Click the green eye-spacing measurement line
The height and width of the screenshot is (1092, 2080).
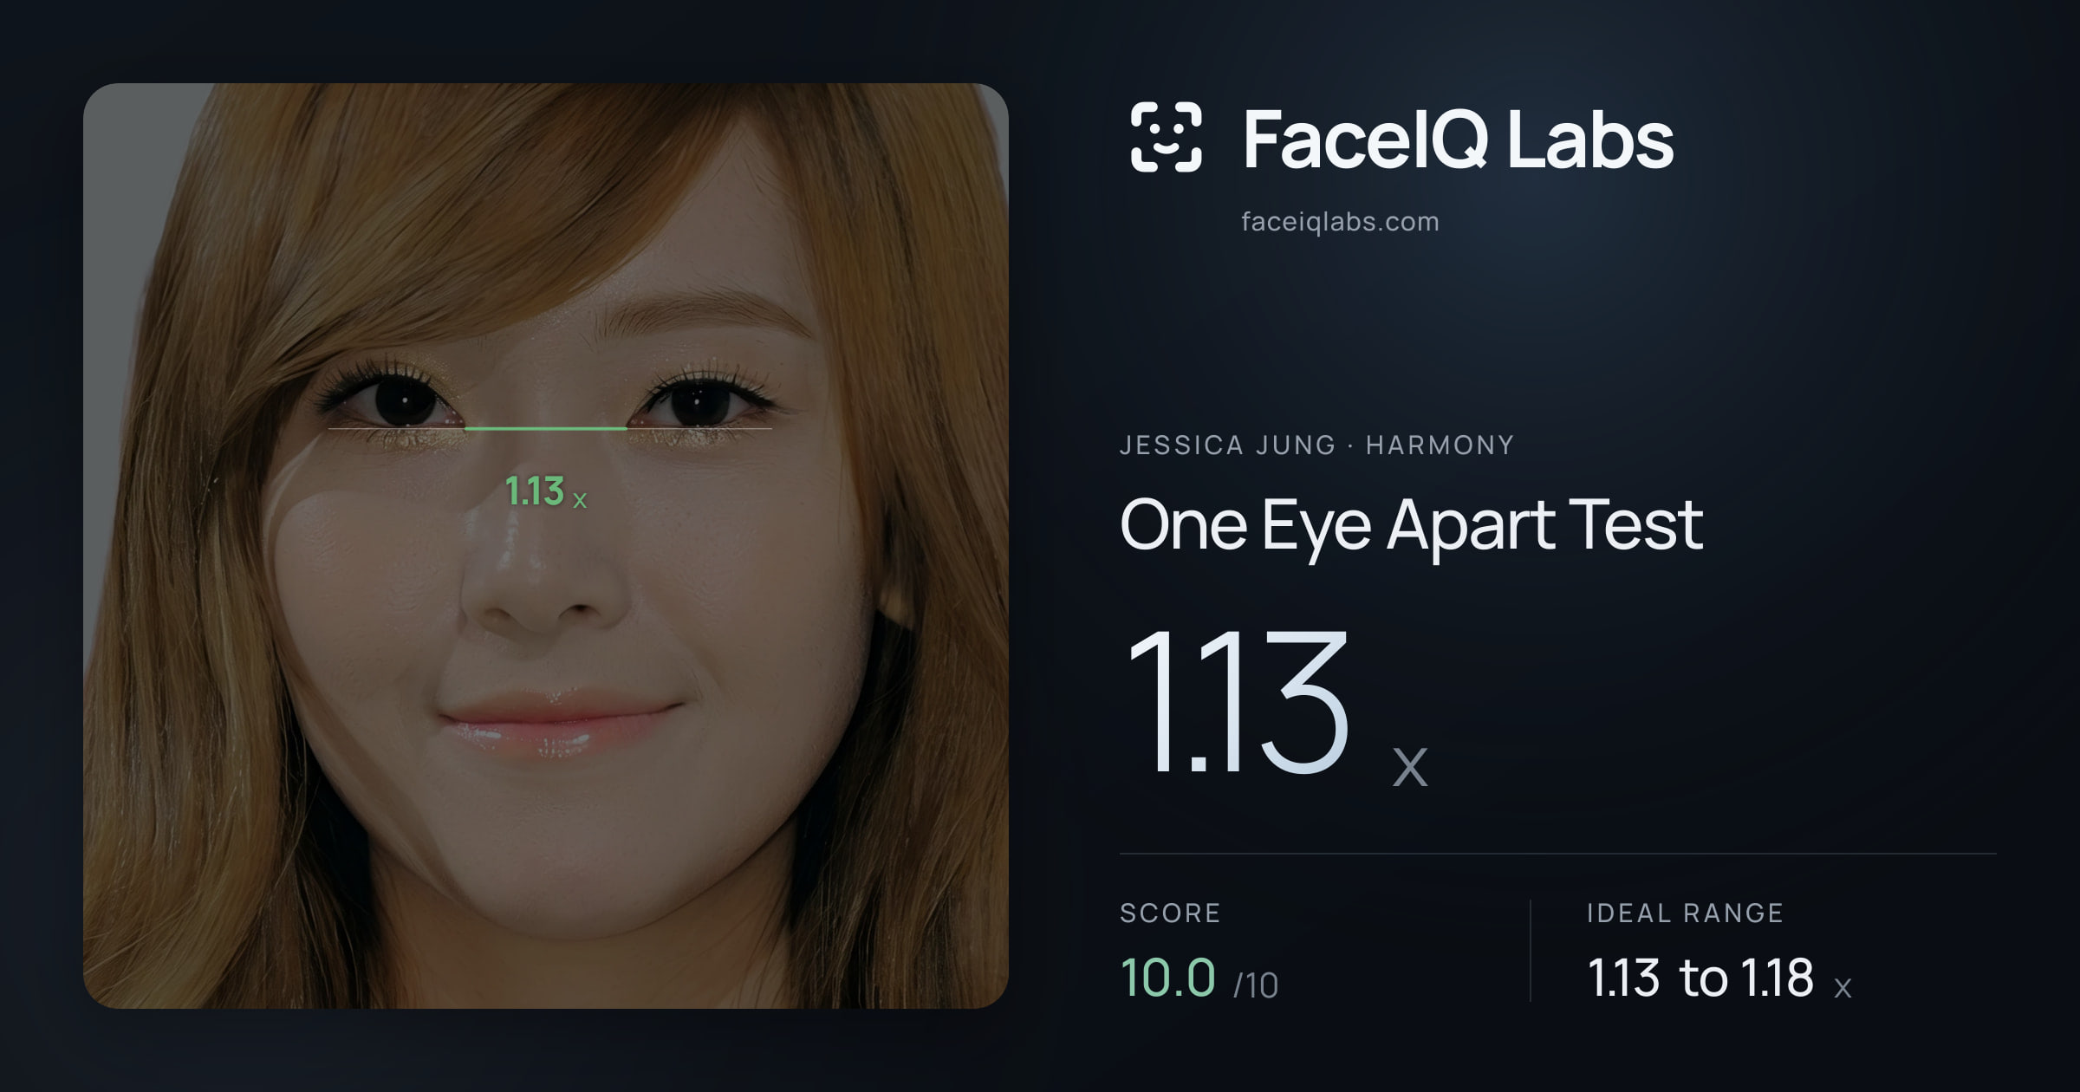tap(546, 428)
